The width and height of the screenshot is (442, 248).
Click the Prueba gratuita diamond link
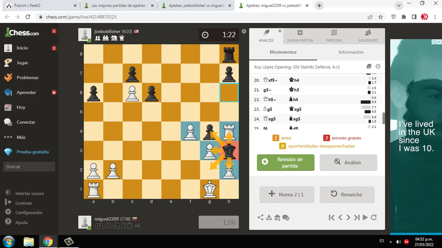(x=32, y=152)
